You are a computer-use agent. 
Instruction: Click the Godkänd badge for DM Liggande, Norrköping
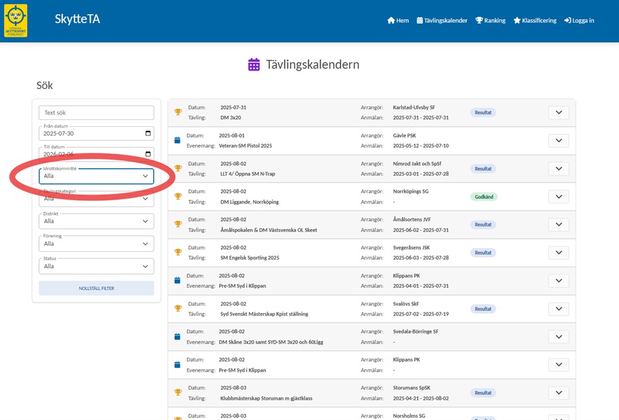pos(483,197)
